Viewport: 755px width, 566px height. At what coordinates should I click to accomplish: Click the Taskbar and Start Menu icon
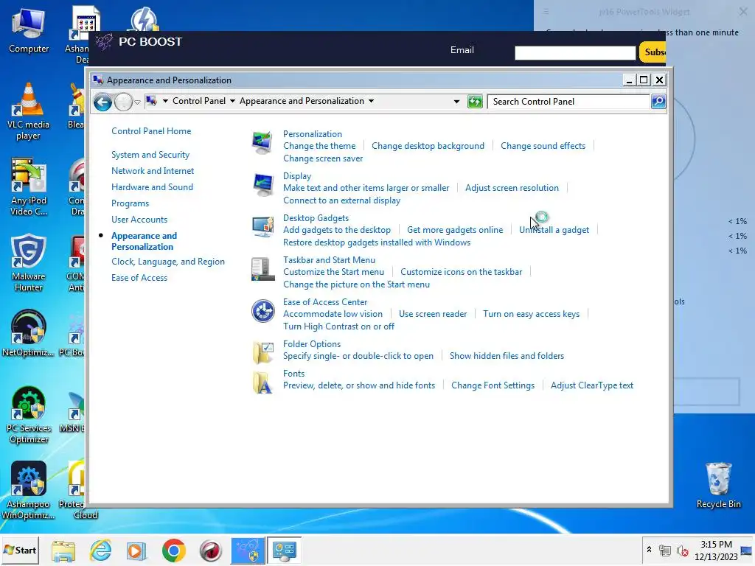(263, 268)
